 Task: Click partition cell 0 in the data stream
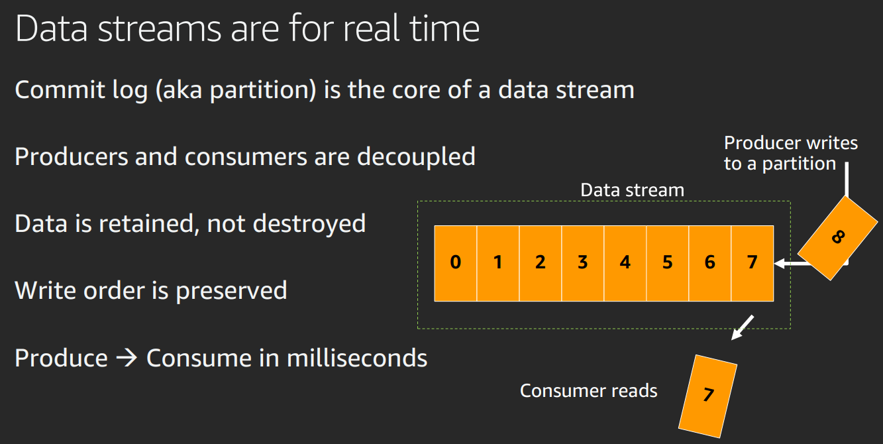point(456,263)
